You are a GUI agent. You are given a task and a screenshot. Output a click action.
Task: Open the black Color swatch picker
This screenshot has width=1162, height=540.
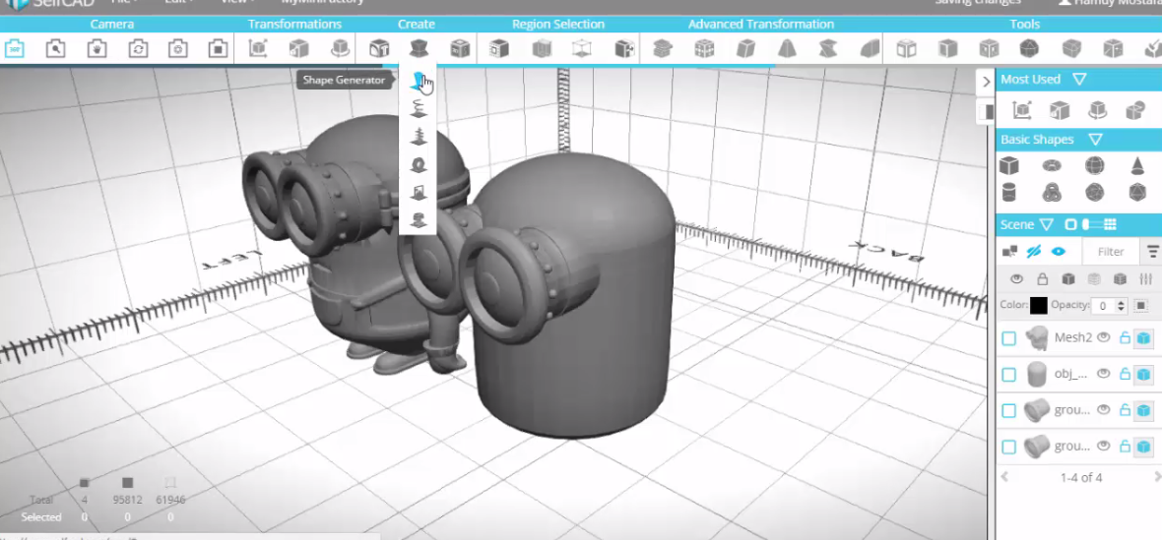click(x=1038, y=306)
